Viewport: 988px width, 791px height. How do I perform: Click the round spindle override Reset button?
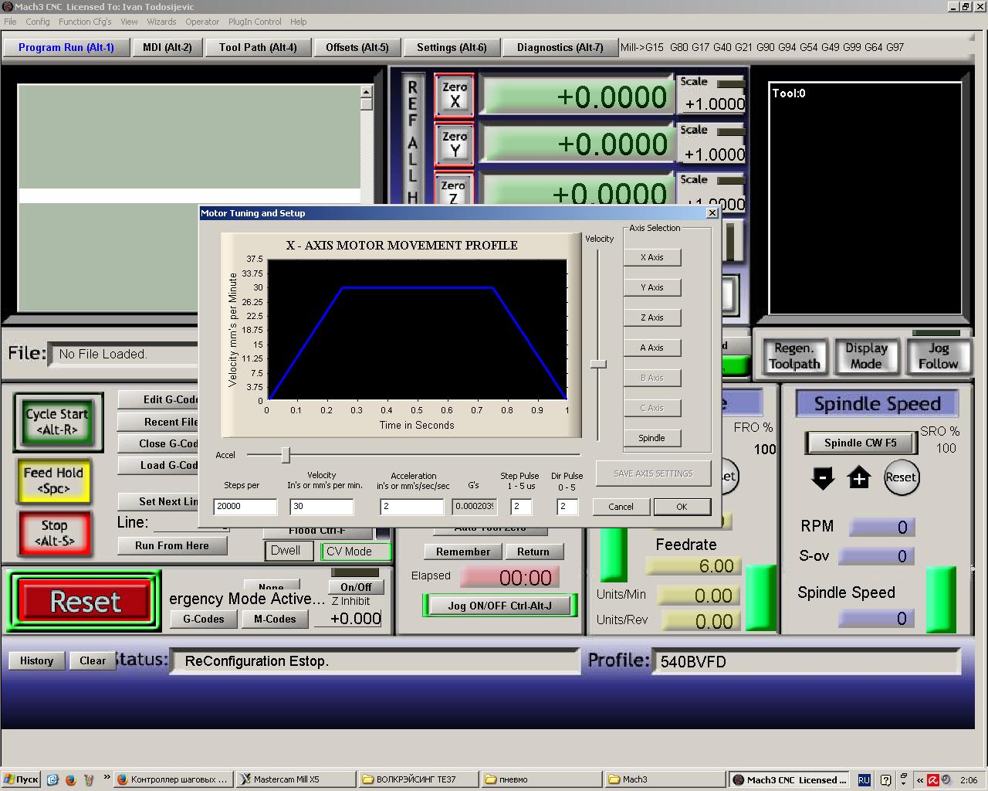(x=901, y=477)
